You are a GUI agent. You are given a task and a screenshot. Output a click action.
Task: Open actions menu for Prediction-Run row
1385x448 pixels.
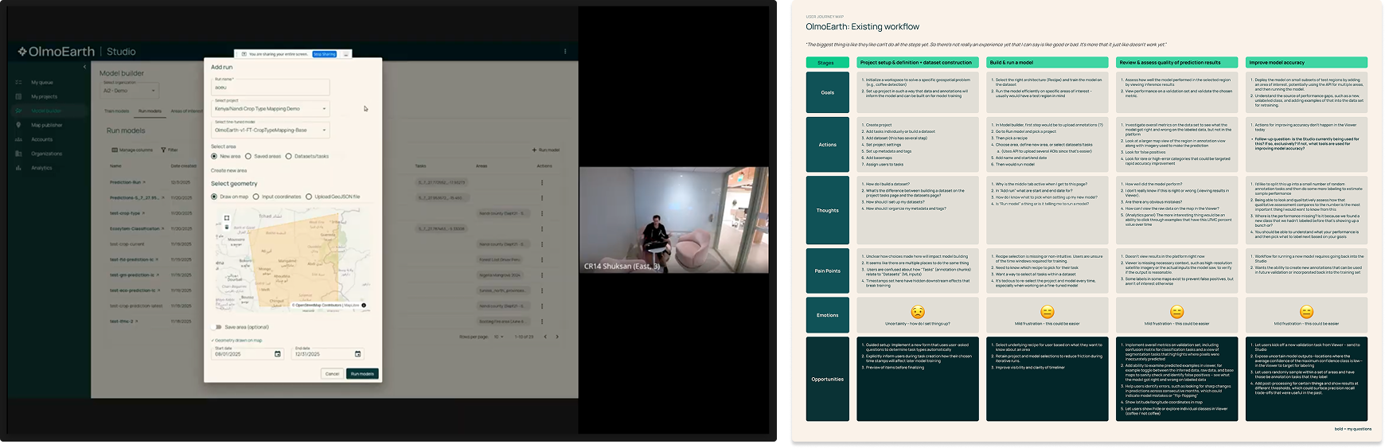click(x=542, y=182)
